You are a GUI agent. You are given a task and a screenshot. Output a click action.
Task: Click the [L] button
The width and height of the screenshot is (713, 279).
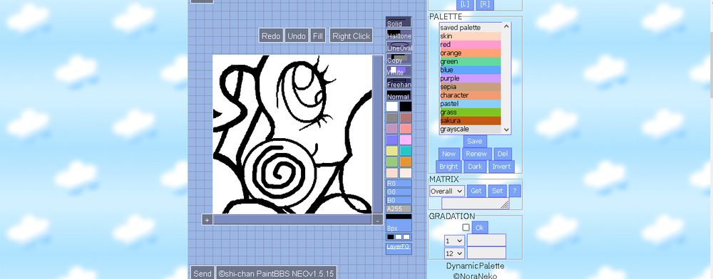coord(464,4)
